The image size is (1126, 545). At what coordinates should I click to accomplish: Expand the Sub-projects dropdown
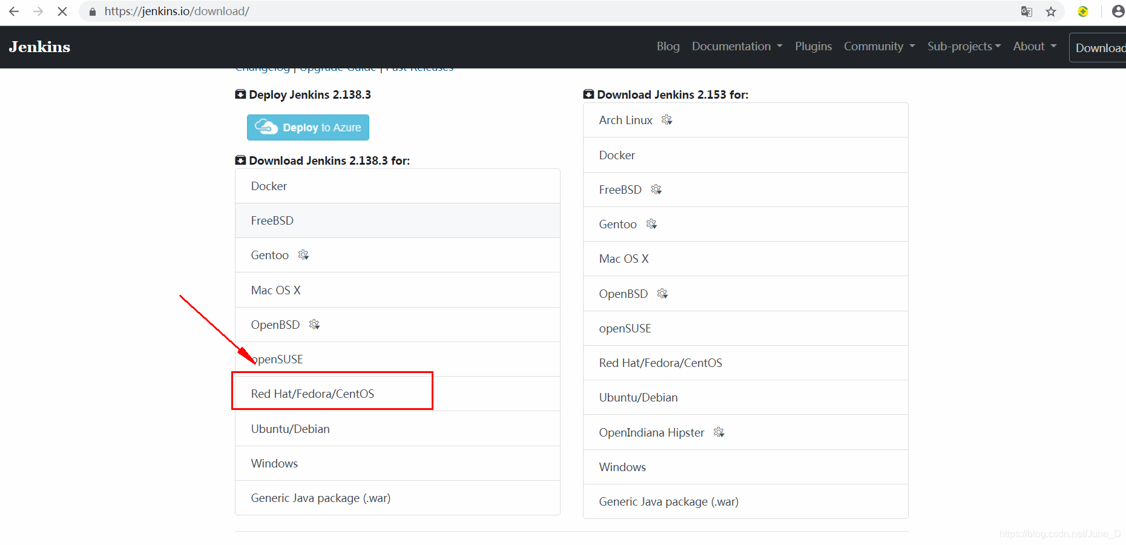[964, 46]
